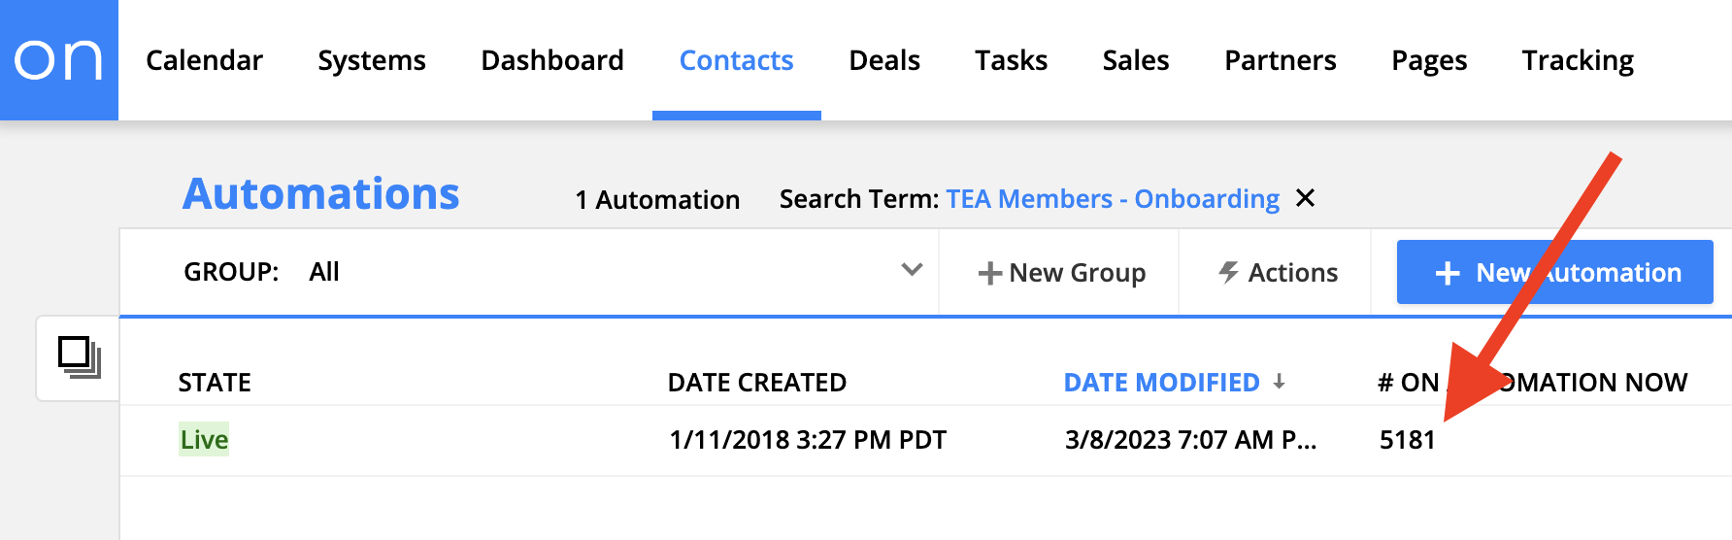Clear search term with the X icon
The width and height of the screenshot is (1732, 540).
click(1306, 198)
